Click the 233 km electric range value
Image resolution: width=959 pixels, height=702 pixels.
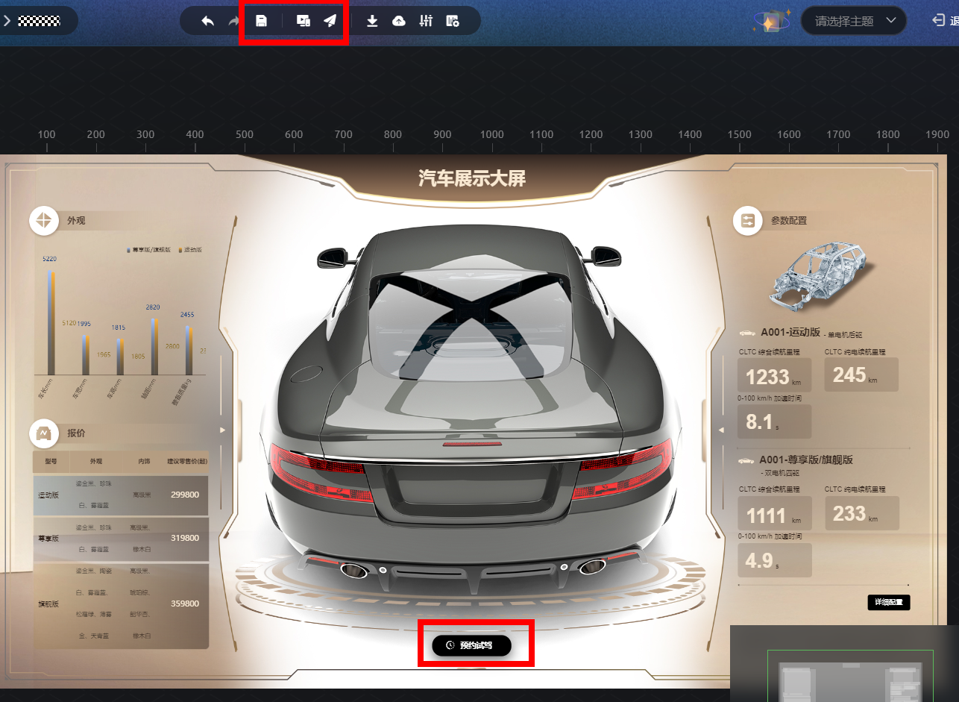tap(849, 513)
